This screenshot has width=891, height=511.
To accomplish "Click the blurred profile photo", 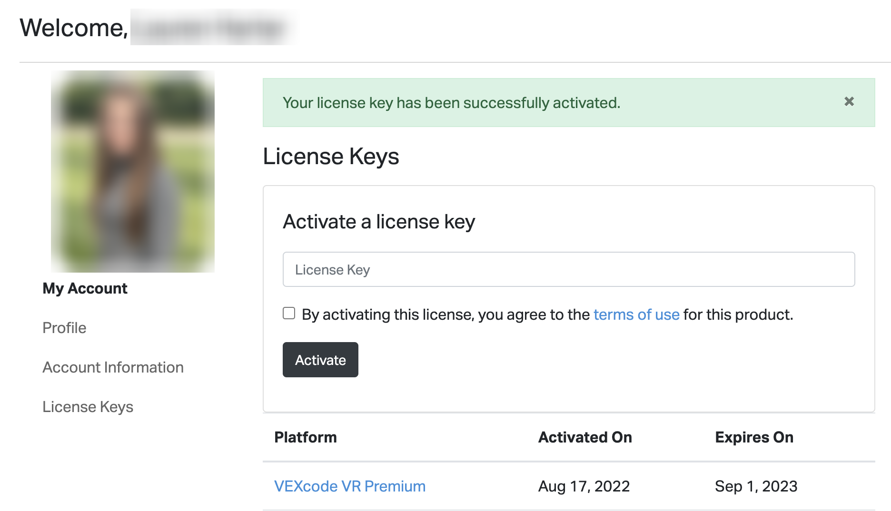I will 133,171.
